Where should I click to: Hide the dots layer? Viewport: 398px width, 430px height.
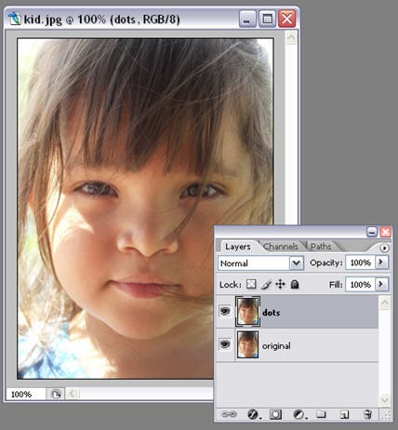click(225, 311)
